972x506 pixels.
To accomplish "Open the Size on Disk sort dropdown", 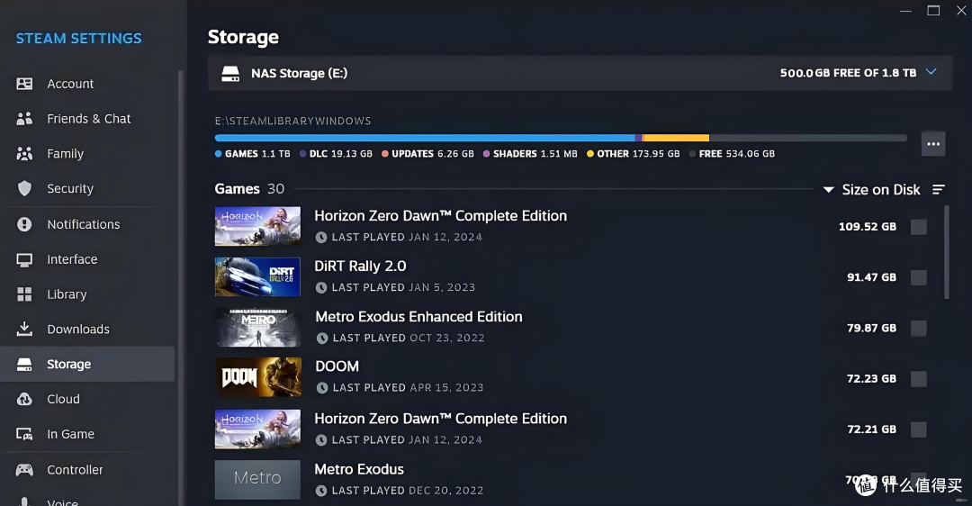I will pyautogui.click(x=871, y=190).
